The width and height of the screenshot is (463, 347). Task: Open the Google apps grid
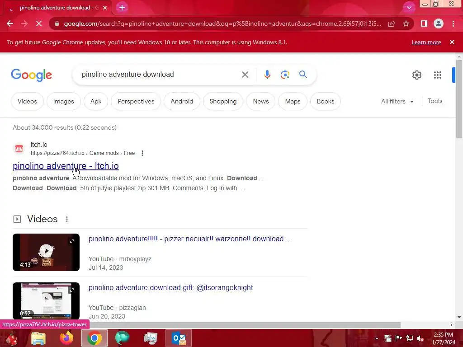(x=438, y=75)
